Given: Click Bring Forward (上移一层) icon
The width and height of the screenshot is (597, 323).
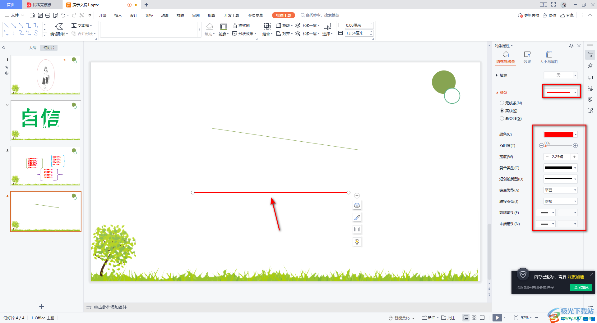Looking at the screenshot, I should [x=298, y=25].
